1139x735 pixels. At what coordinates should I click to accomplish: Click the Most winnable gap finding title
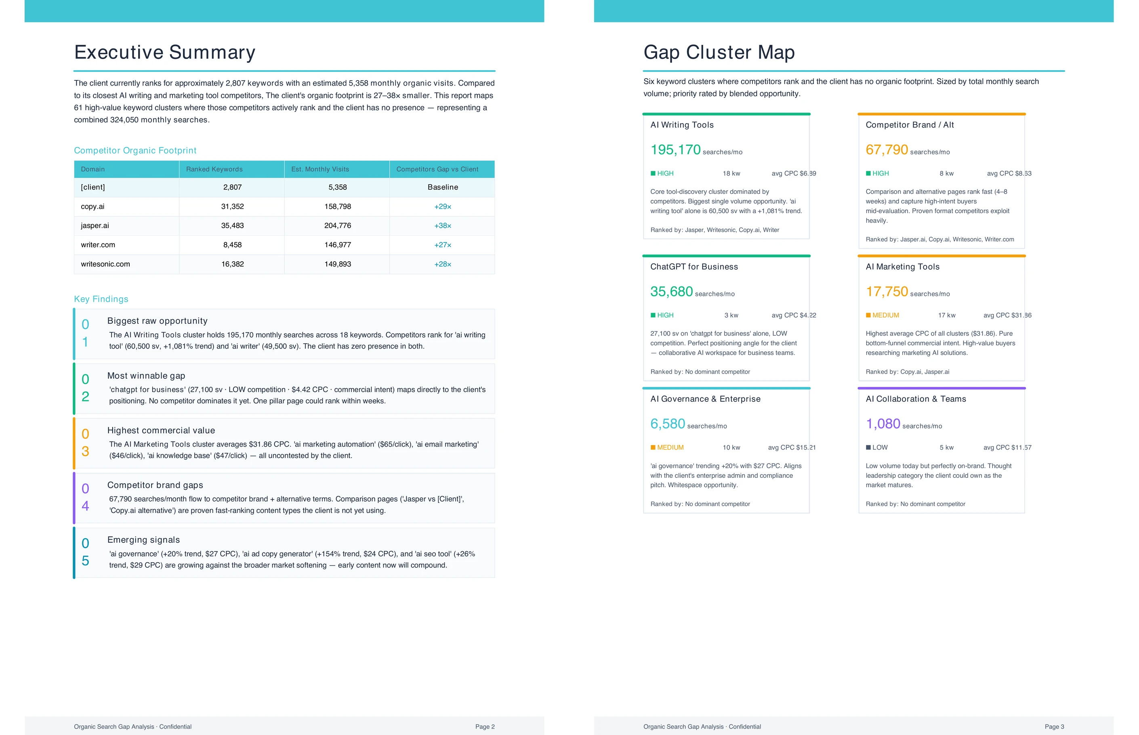(146, 376)
